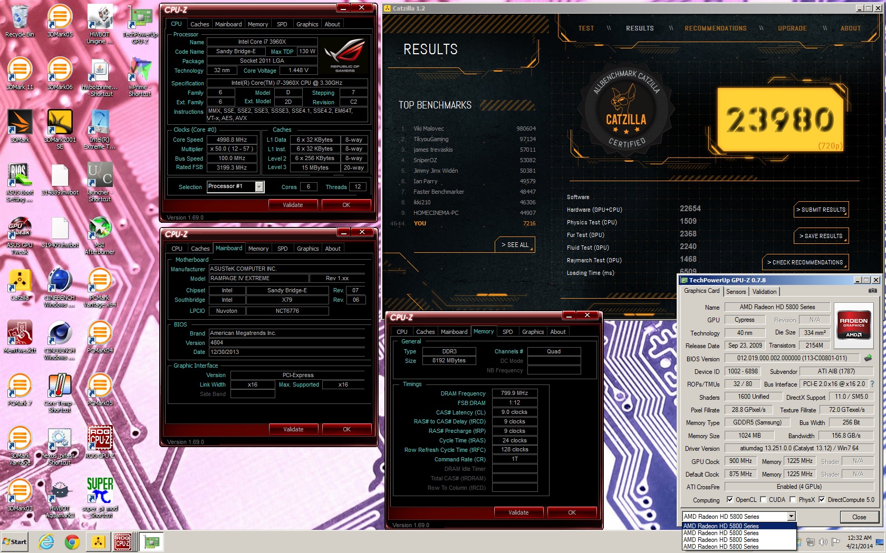
Task: Toggle the OpenCL checkbox in GPU-Z
Action: (730, 500)
